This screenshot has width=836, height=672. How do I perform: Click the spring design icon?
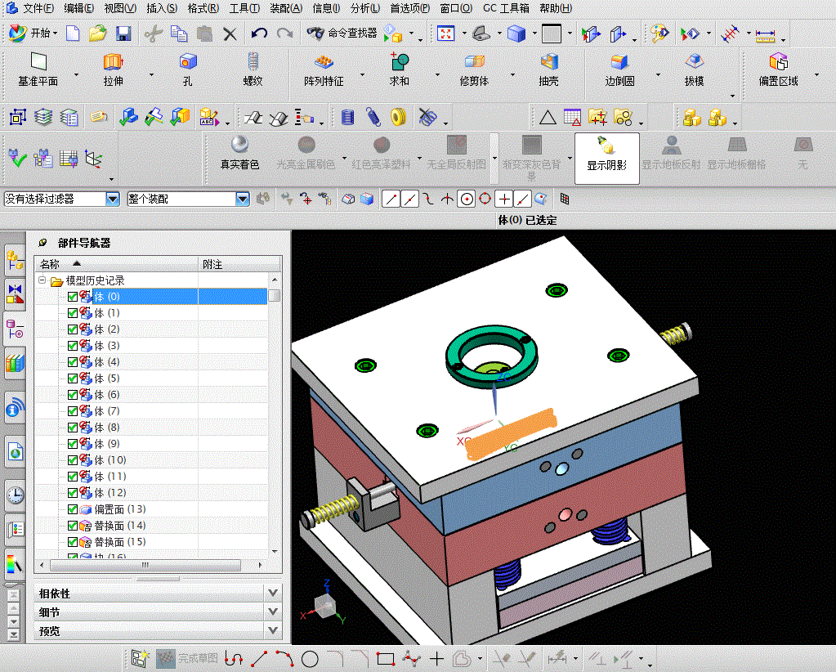tap(373, 117)
